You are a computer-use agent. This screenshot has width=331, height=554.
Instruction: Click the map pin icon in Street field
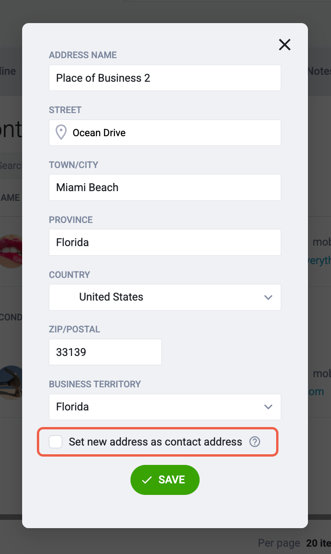click(x=61, y=133)
